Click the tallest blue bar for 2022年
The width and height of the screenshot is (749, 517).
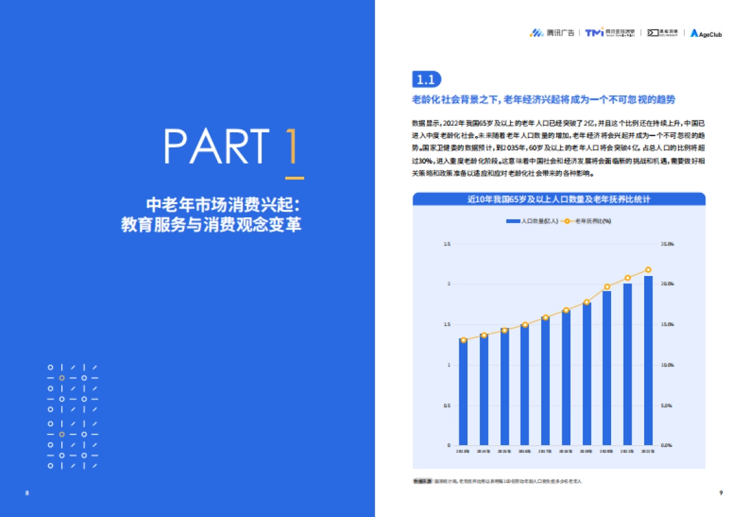(x=649, y=362)
